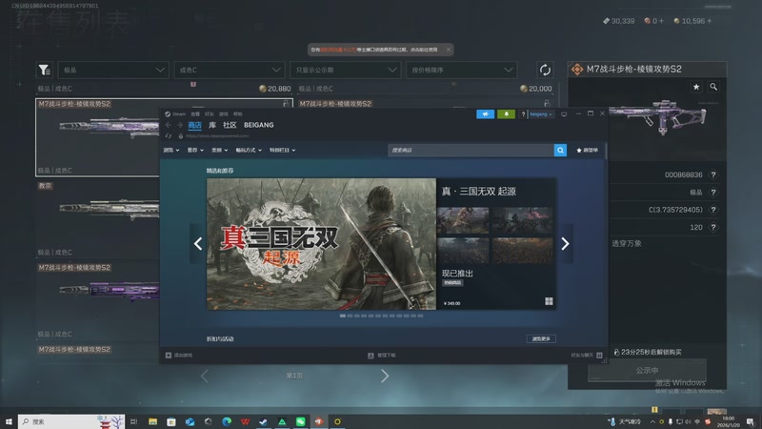This screenshot has width=762, height=429.
Task: Open help for the 120 value row
Action: pos(712,227)
